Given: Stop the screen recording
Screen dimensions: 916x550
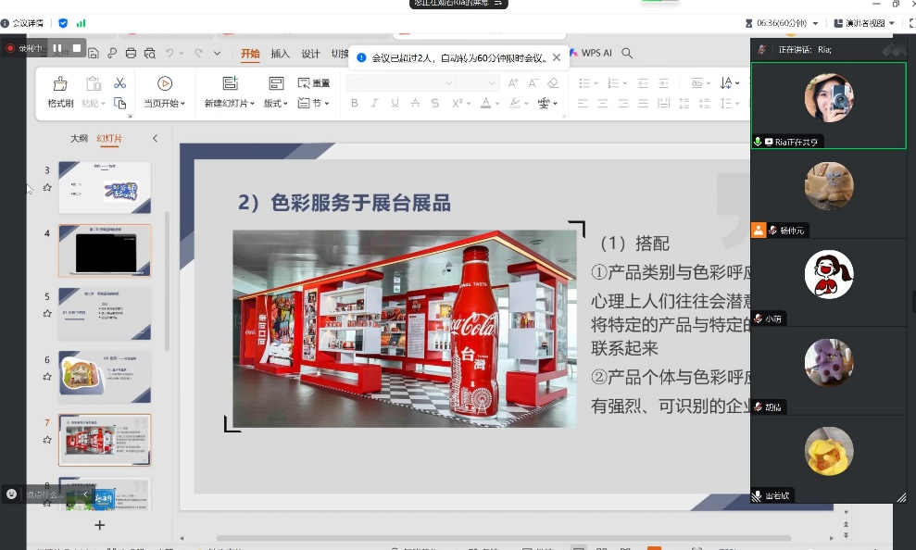Looking at the screenshot, I should click(x=77, y=48).
